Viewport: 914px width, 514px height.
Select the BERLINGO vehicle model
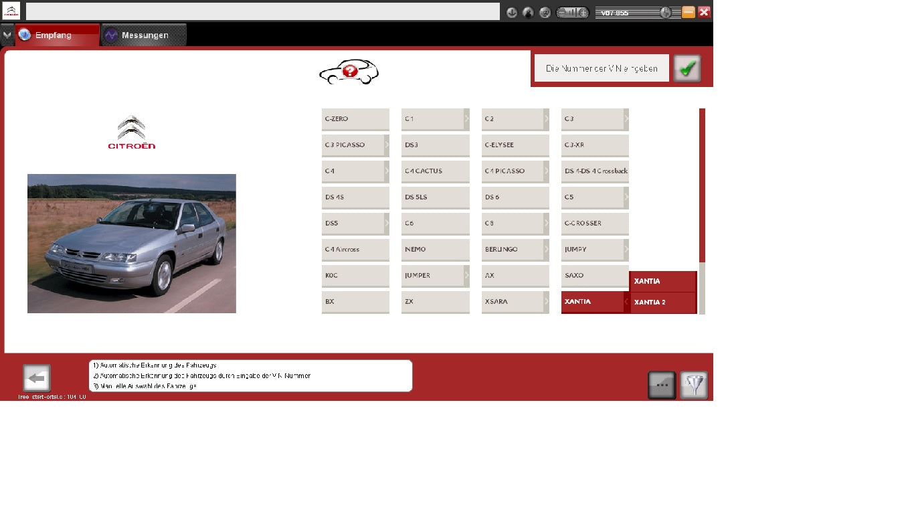[512, 249]
